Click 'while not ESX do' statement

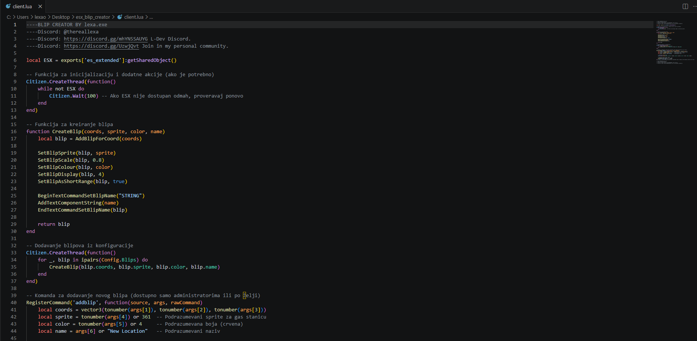pyautogui.click(x=61, y=89)
